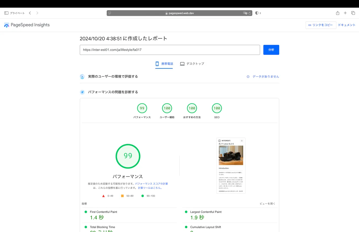Image resolution: width=359 pixels, height=232 pixels.
Task: Open the ドキュメント link
Action: pos(347,25)
